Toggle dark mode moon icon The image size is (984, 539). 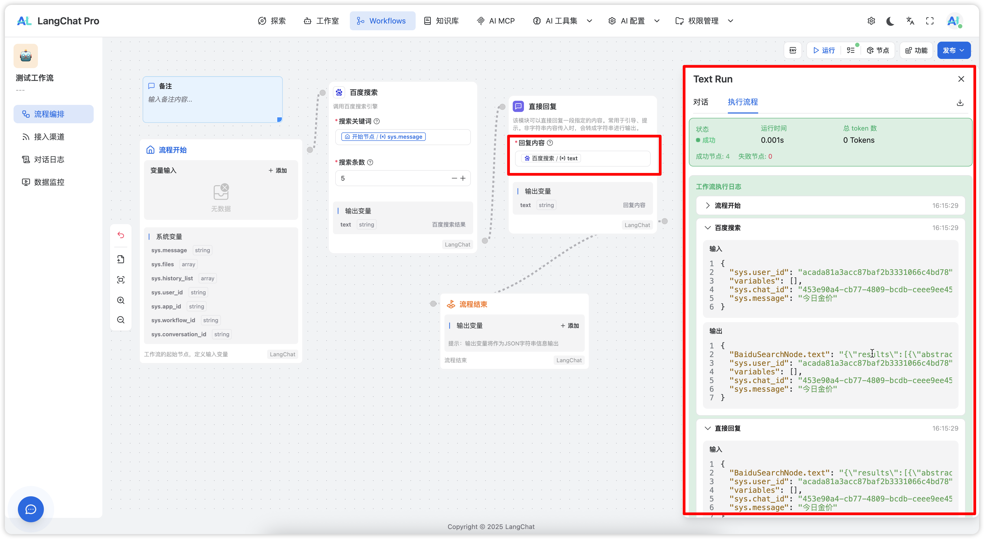890,21
